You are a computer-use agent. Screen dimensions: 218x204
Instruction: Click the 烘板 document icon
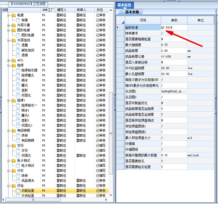18,136
